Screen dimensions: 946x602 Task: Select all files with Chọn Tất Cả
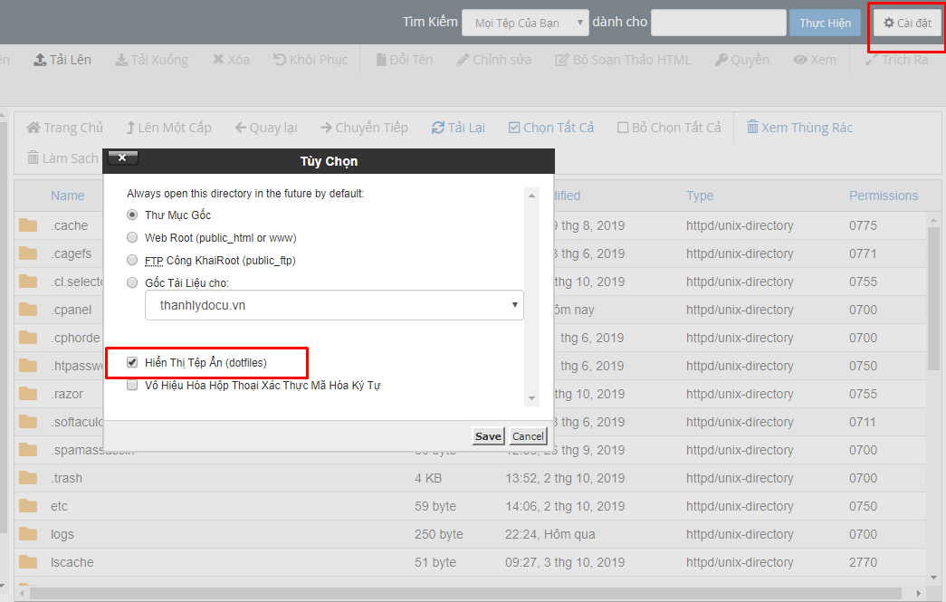pyautogui.click(x=551, y=128)
